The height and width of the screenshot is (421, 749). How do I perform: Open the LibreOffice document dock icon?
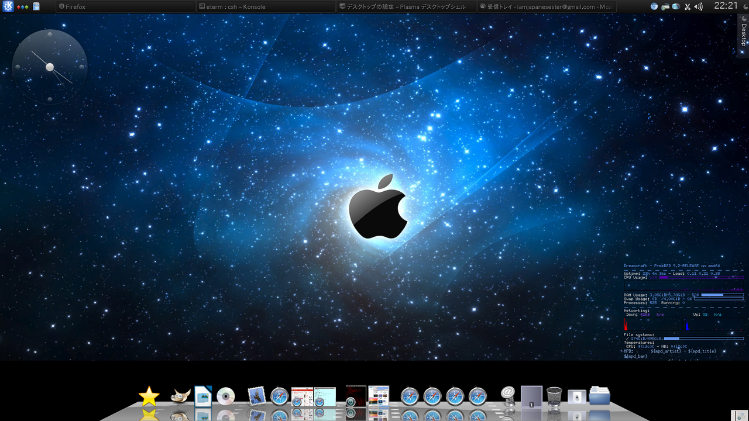(203, 396)
